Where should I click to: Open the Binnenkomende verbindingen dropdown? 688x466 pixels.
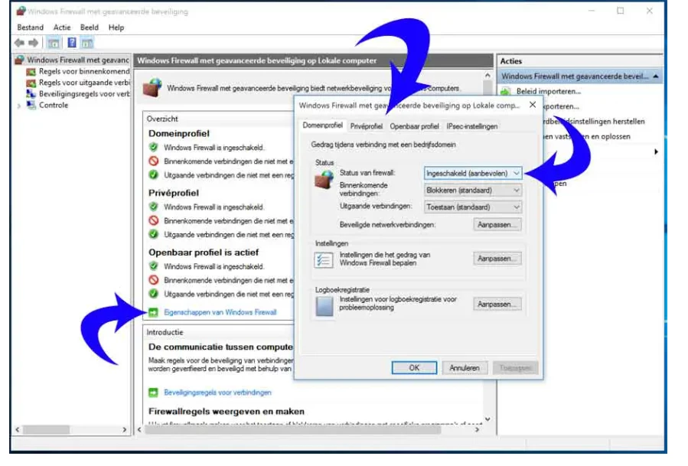coord(473,191)
